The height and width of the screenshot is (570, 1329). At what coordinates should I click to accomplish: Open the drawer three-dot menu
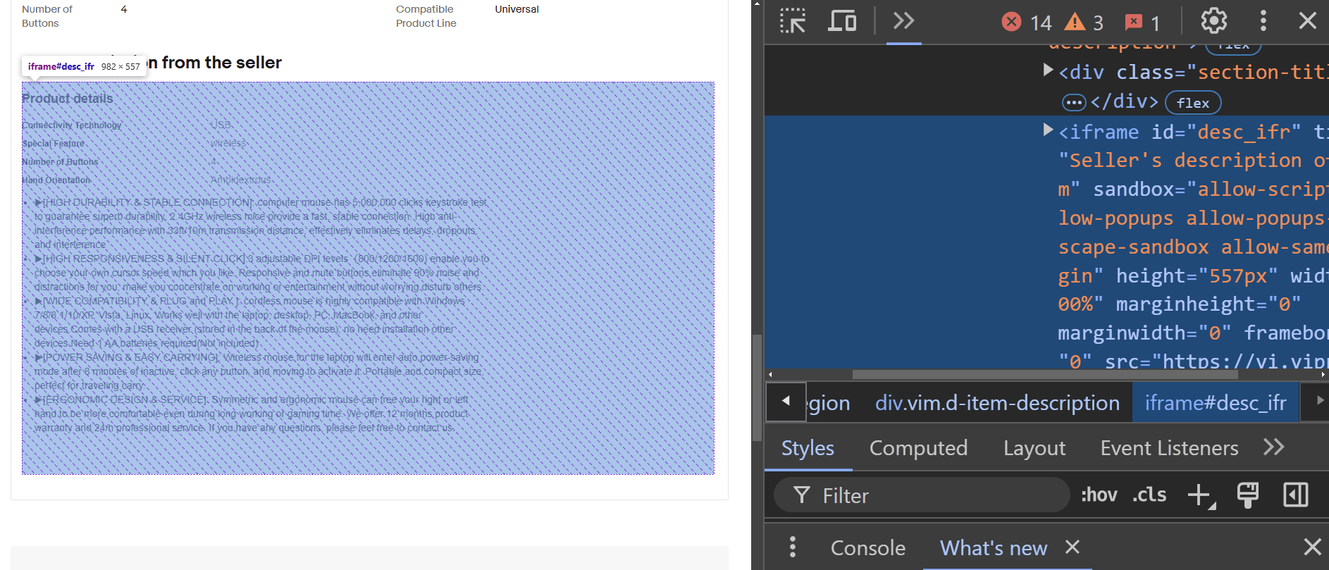[793, 547]
